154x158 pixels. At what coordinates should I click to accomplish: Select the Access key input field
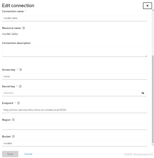click(74, 77)
